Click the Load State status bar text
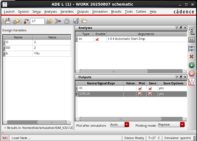The image size is (197, 141). (x=21, y=138)
